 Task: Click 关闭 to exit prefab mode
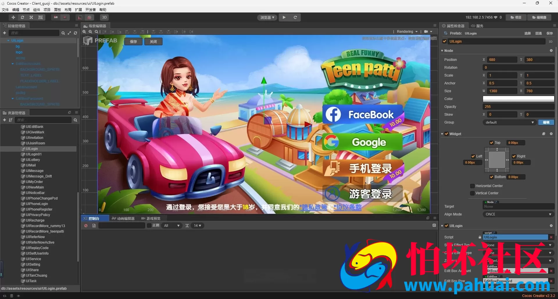(x=153, y=42)
